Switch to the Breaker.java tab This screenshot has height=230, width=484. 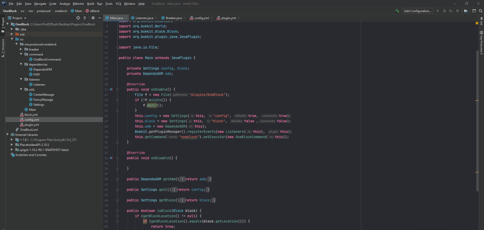coord(173,18)
